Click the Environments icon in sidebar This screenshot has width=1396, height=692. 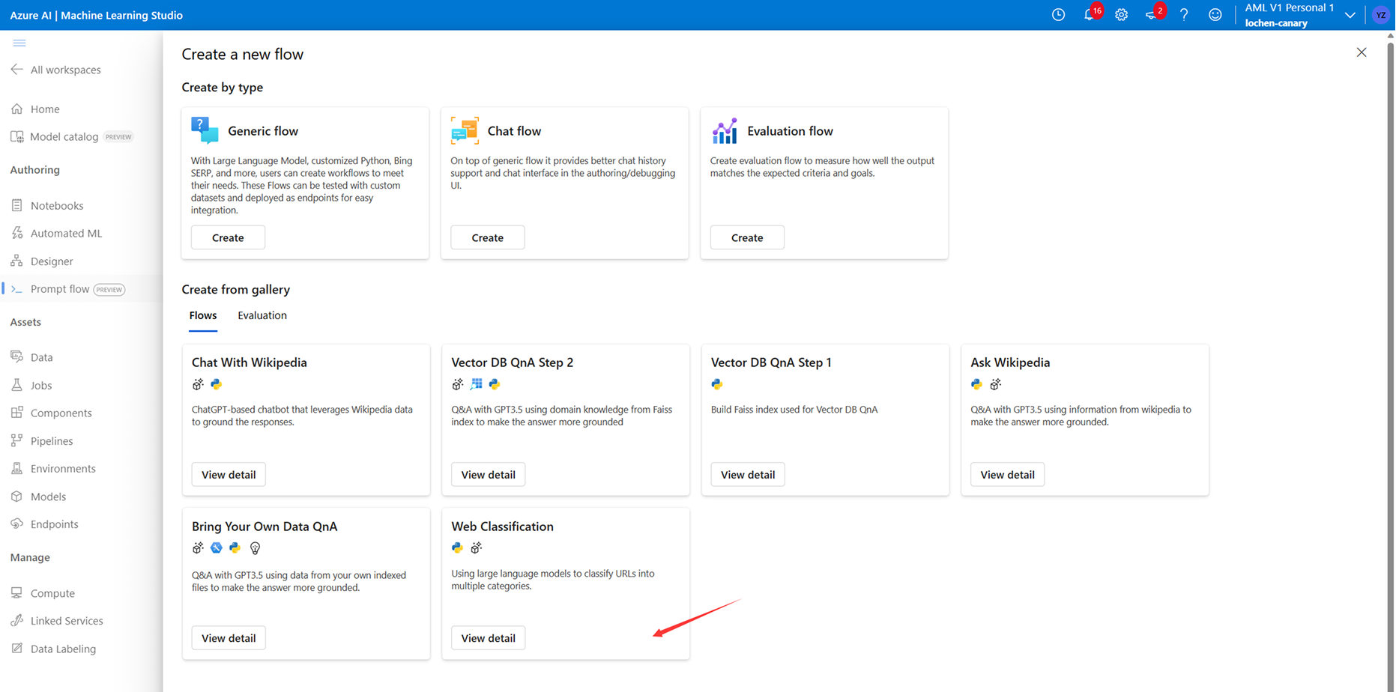point(16,468)
